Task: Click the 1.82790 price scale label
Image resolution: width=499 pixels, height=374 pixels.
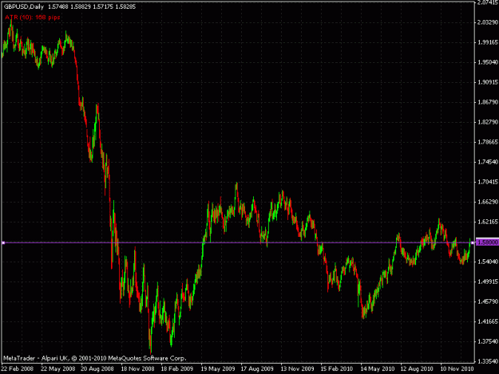Action: [x=488, y=122]
